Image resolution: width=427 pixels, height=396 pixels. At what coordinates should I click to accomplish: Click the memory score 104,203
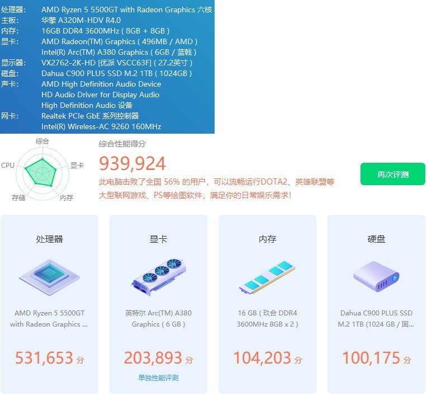[262, 357]
